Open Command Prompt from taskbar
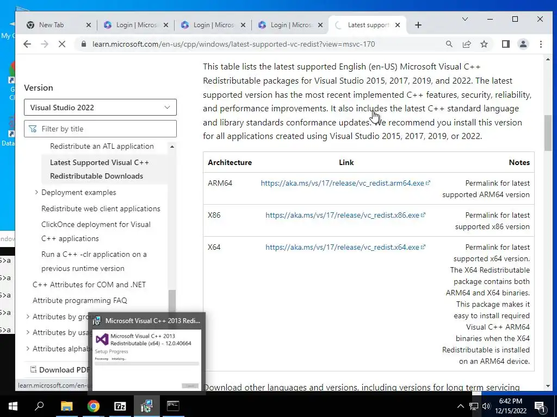The width and height of the screenshot is (557, 417). [173, 406]
